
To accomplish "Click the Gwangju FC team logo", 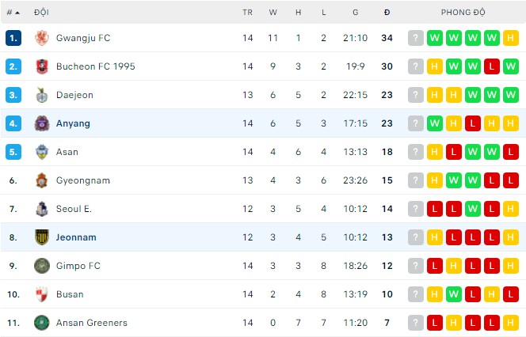I will 42,38.
